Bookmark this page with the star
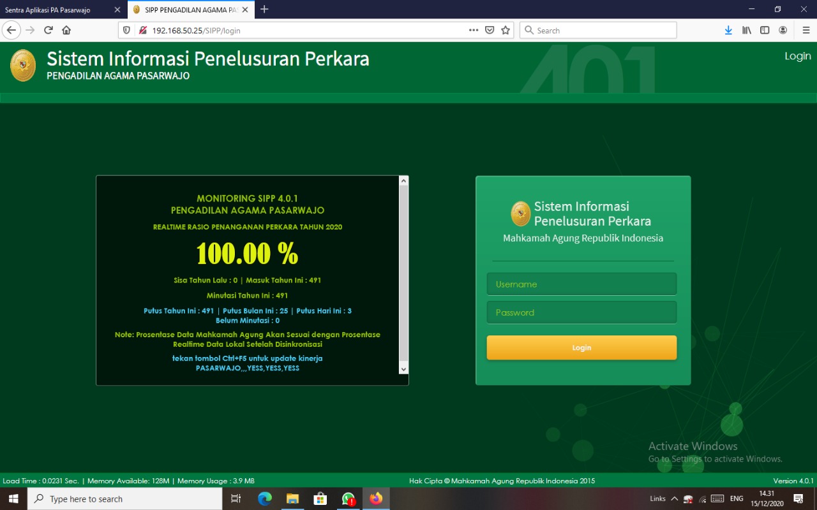The width and height of the screenshot is (817, 510). (506, 30)
